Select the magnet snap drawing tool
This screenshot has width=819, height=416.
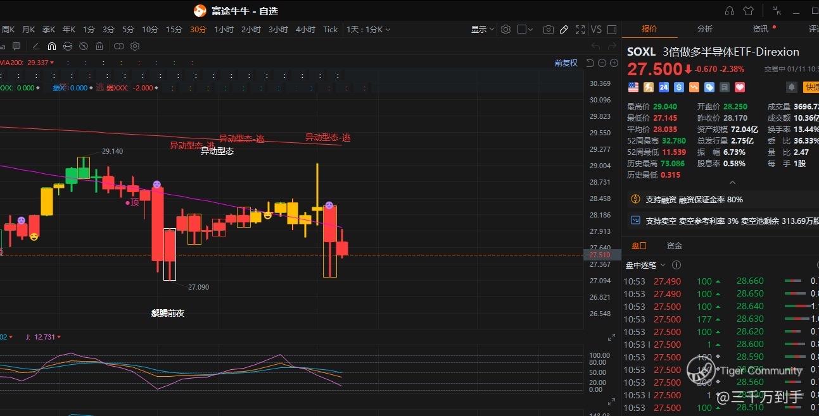pyautogui.click(x=52, y=46)
